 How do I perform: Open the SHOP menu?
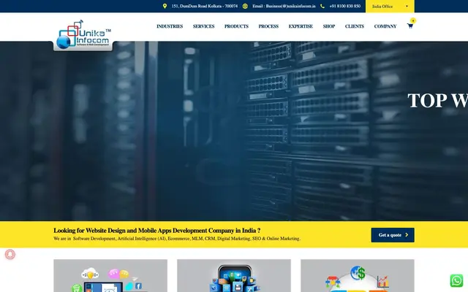click(329, 26)
